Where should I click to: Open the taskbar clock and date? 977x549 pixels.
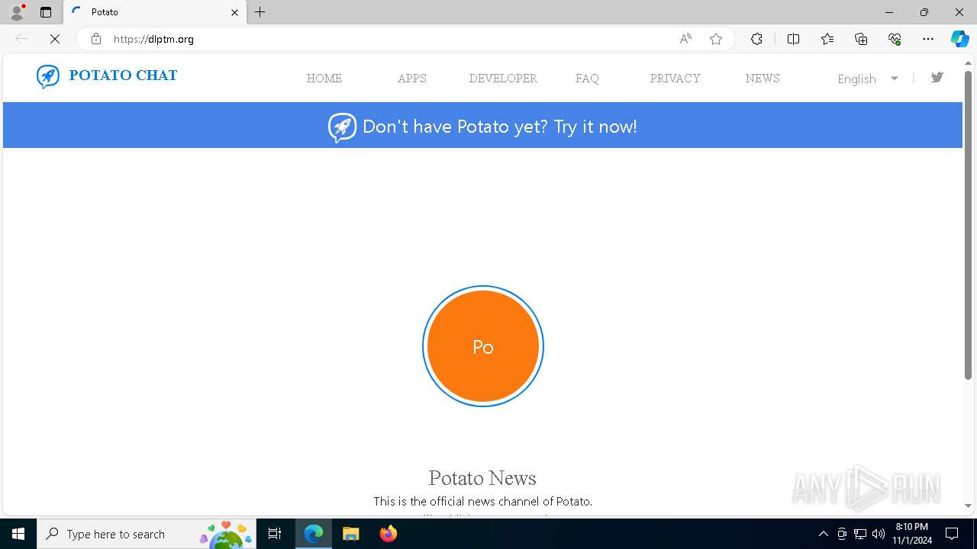point(912,534)
